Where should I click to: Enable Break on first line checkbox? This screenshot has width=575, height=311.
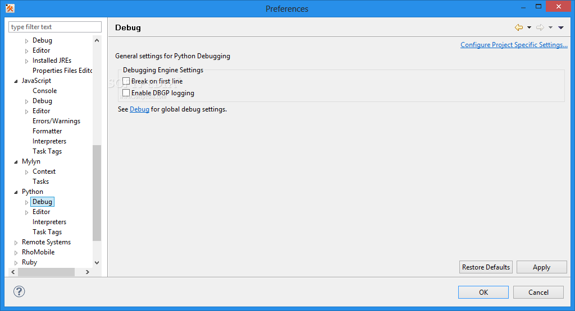click(126, 81)
